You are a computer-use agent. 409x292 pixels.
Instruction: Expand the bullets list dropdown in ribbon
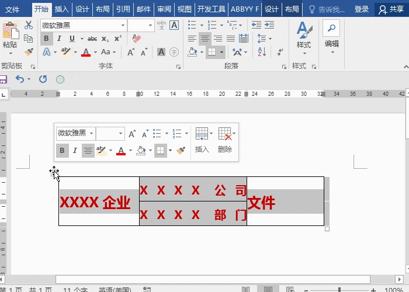coord(202,25)
